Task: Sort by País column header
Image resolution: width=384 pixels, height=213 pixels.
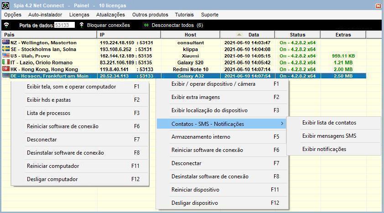Action: [x=49, y=35]
